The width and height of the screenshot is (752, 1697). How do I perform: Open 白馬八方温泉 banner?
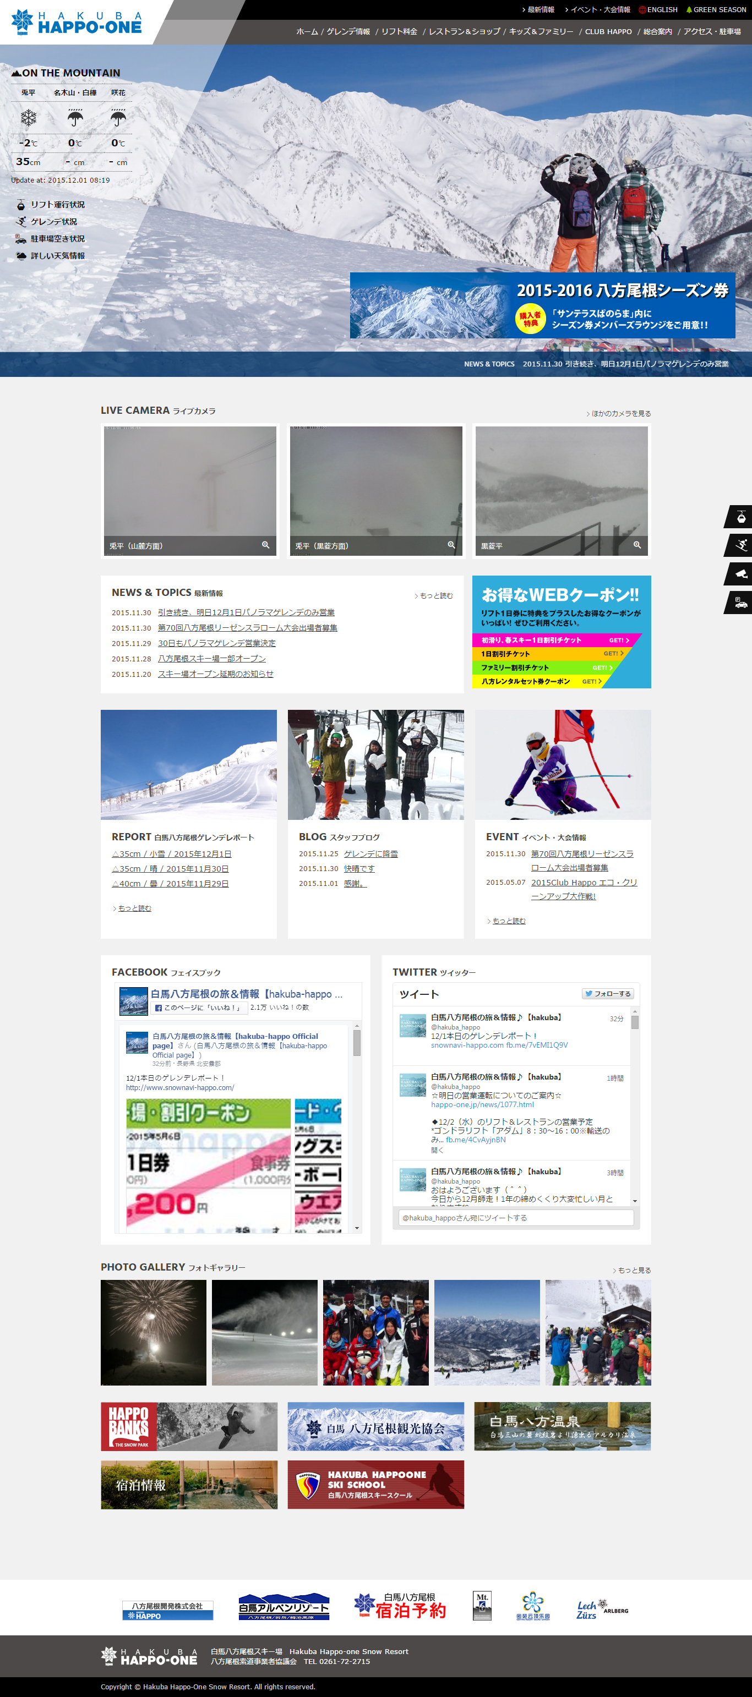562,1427
